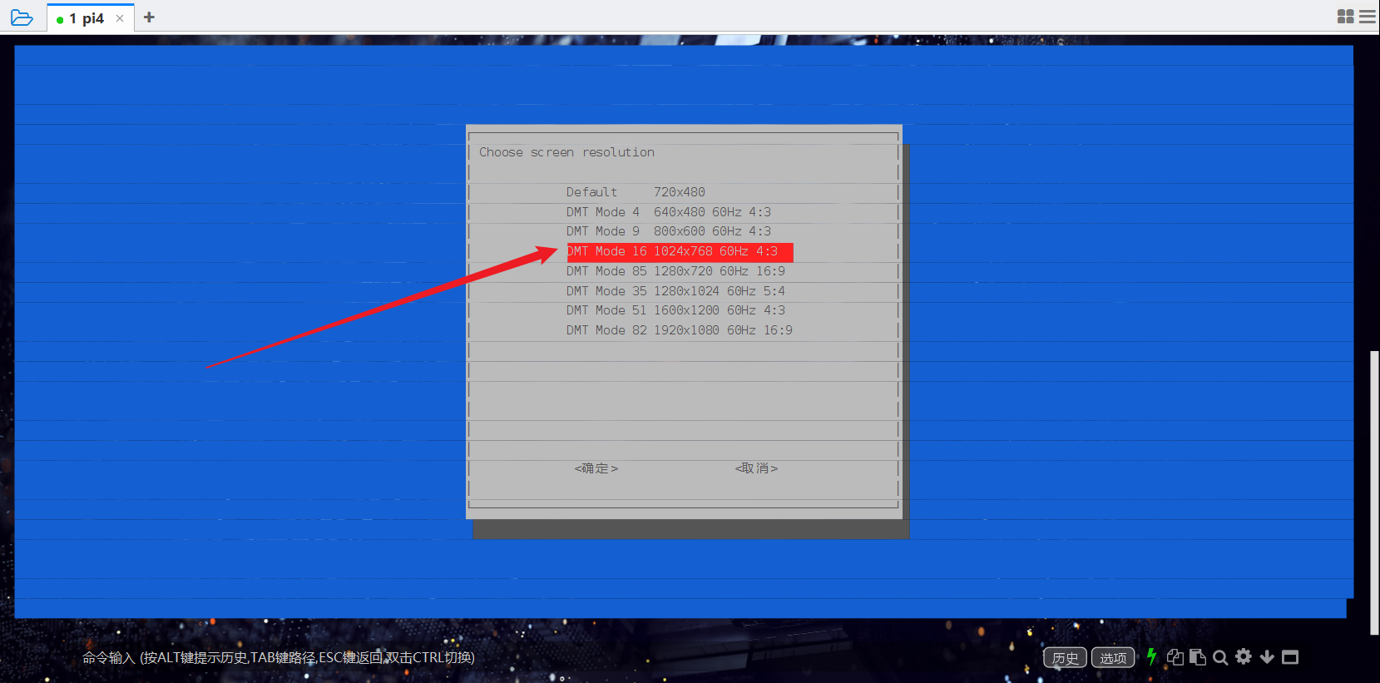Viewport: 1380px width, 683px height.
Task: Select DMT Mode 9 800x600
Action: click(x=669, y=231)
